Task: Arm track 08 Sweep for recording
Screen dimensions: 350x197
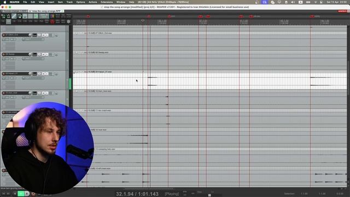Action: point(4,54)
